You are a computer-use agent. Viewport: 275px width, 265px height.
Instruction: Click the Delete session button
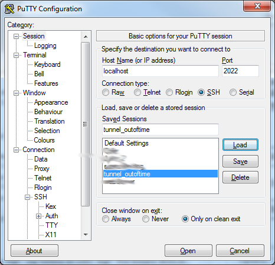pyautogui.click(x=240, y=177)
